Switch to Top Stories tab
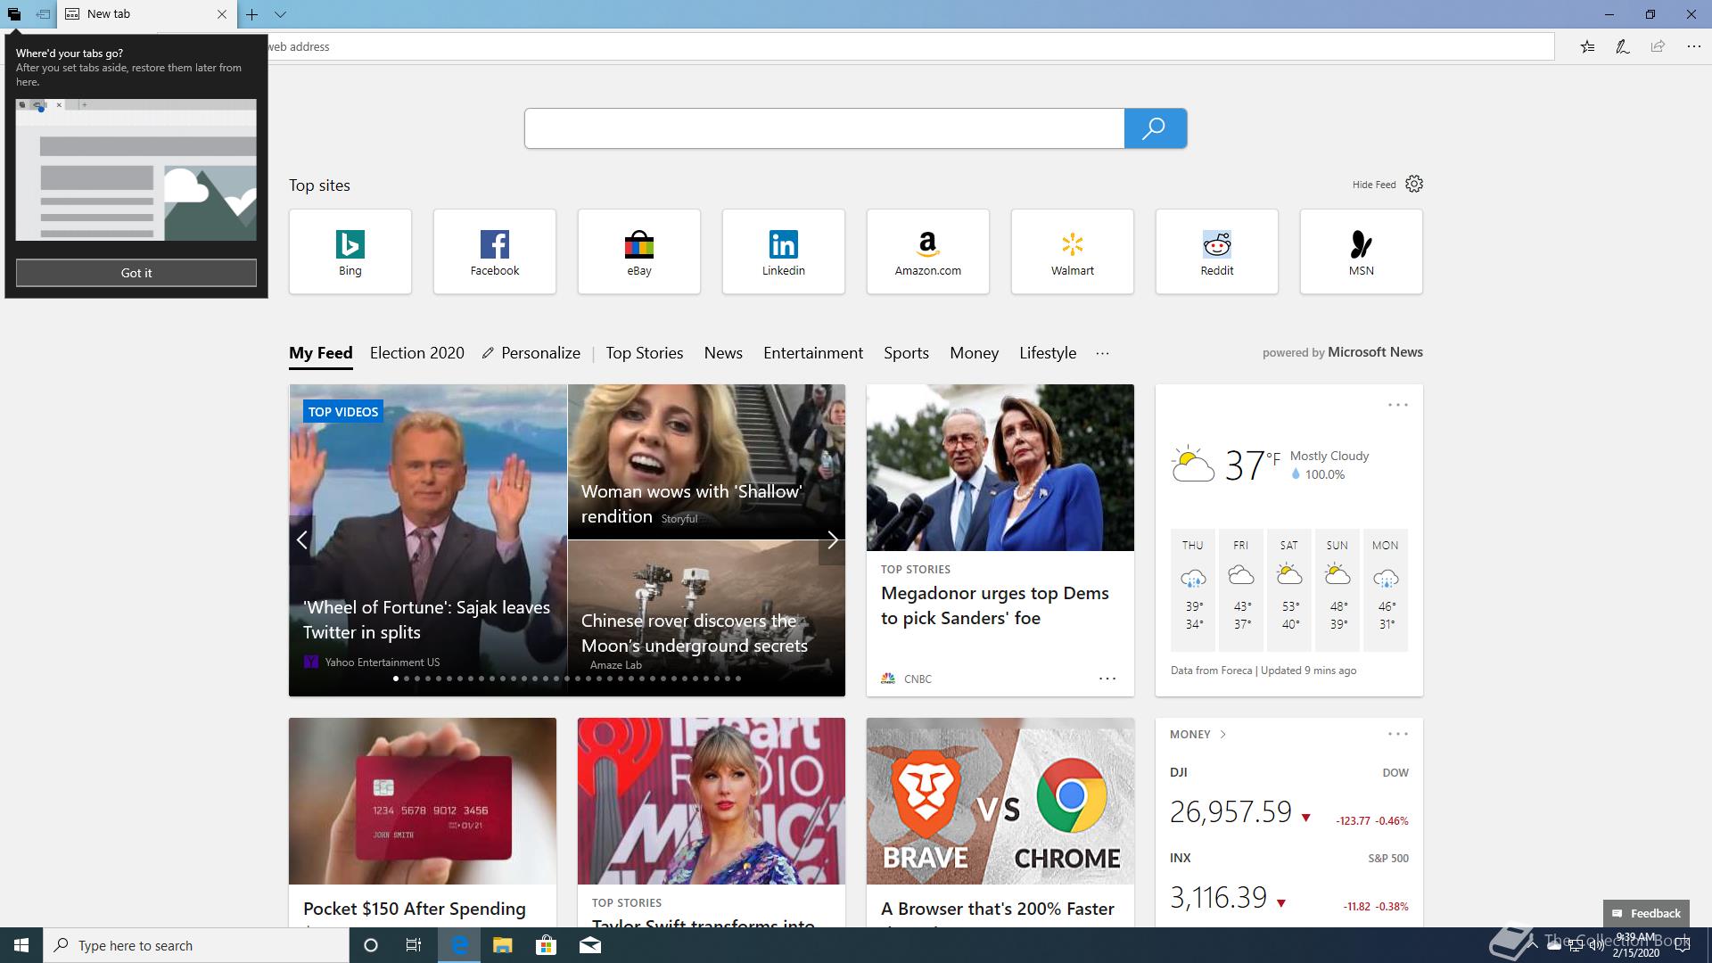The height and width of the screenshot is (963, 1712). (x=645, y=353)
